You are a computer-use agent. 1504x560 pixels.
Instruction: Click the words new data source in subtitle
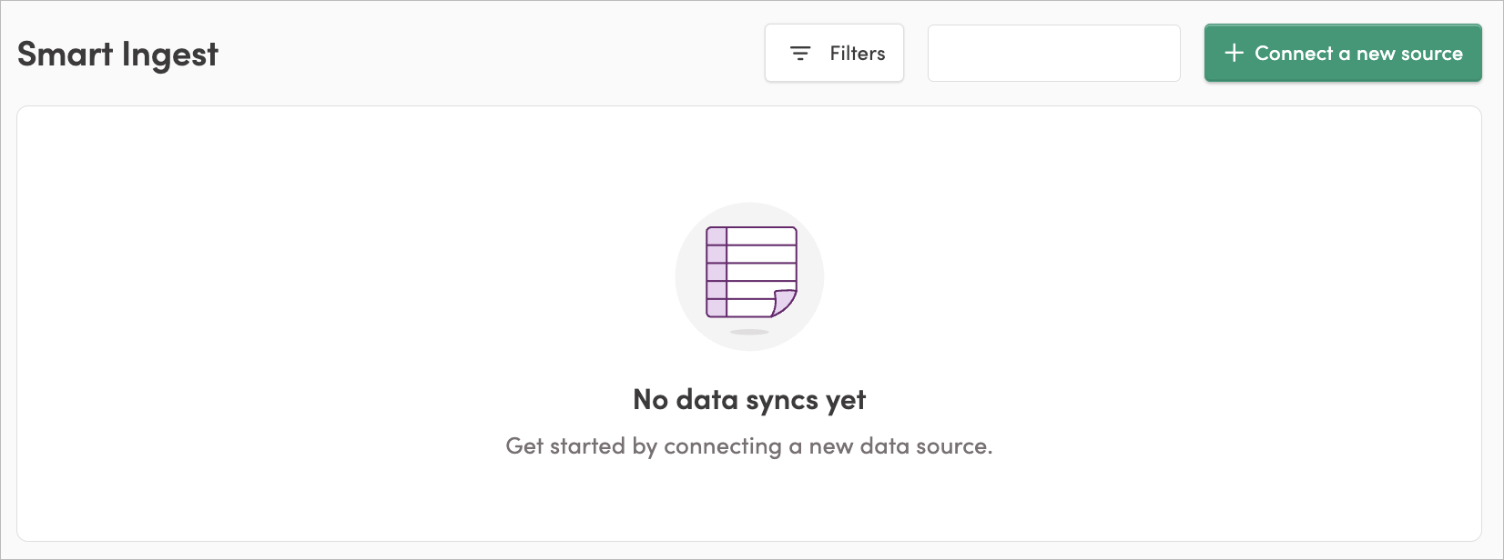tap(900, 446)
